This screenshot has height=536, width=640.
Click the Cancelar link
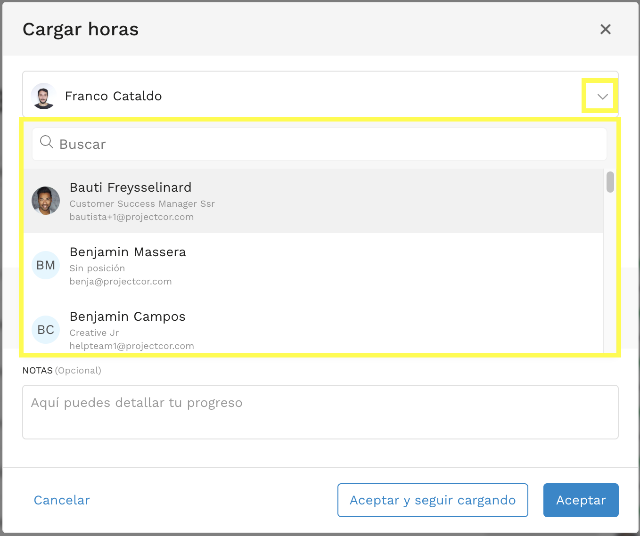coord(62,500)
